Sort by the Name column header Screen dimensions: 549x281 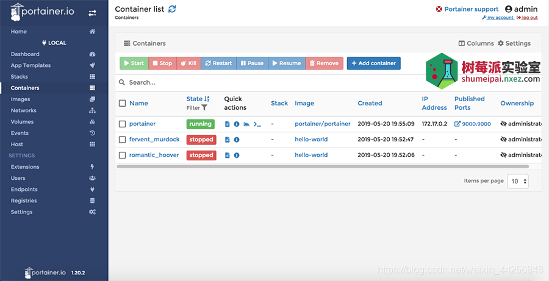(x=138, y=103)
